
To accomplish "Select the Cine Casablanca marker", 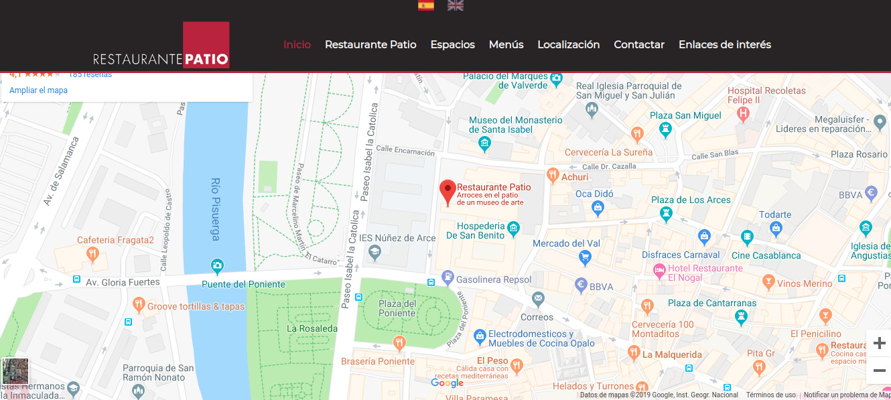I will 746,237.
